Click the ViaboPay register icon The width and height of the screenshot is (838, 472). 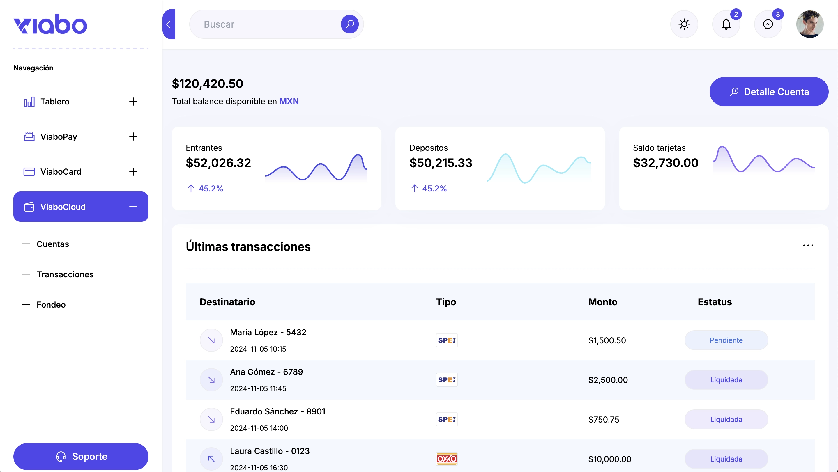(29, 137)
